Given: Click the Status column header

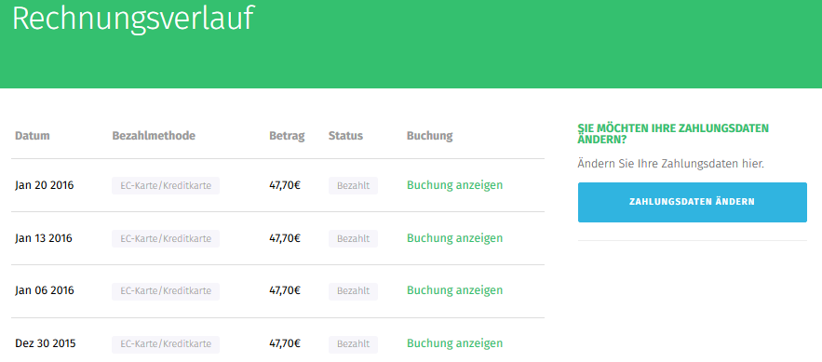Looking at the screenshot, I should pyautogui.click(x=345, y=136).
